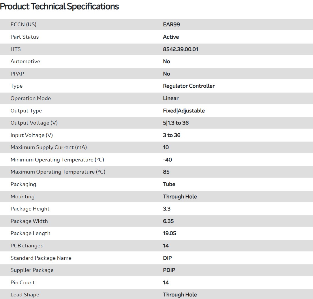
Task: Click the Part Status value Active
Action: 171,37
